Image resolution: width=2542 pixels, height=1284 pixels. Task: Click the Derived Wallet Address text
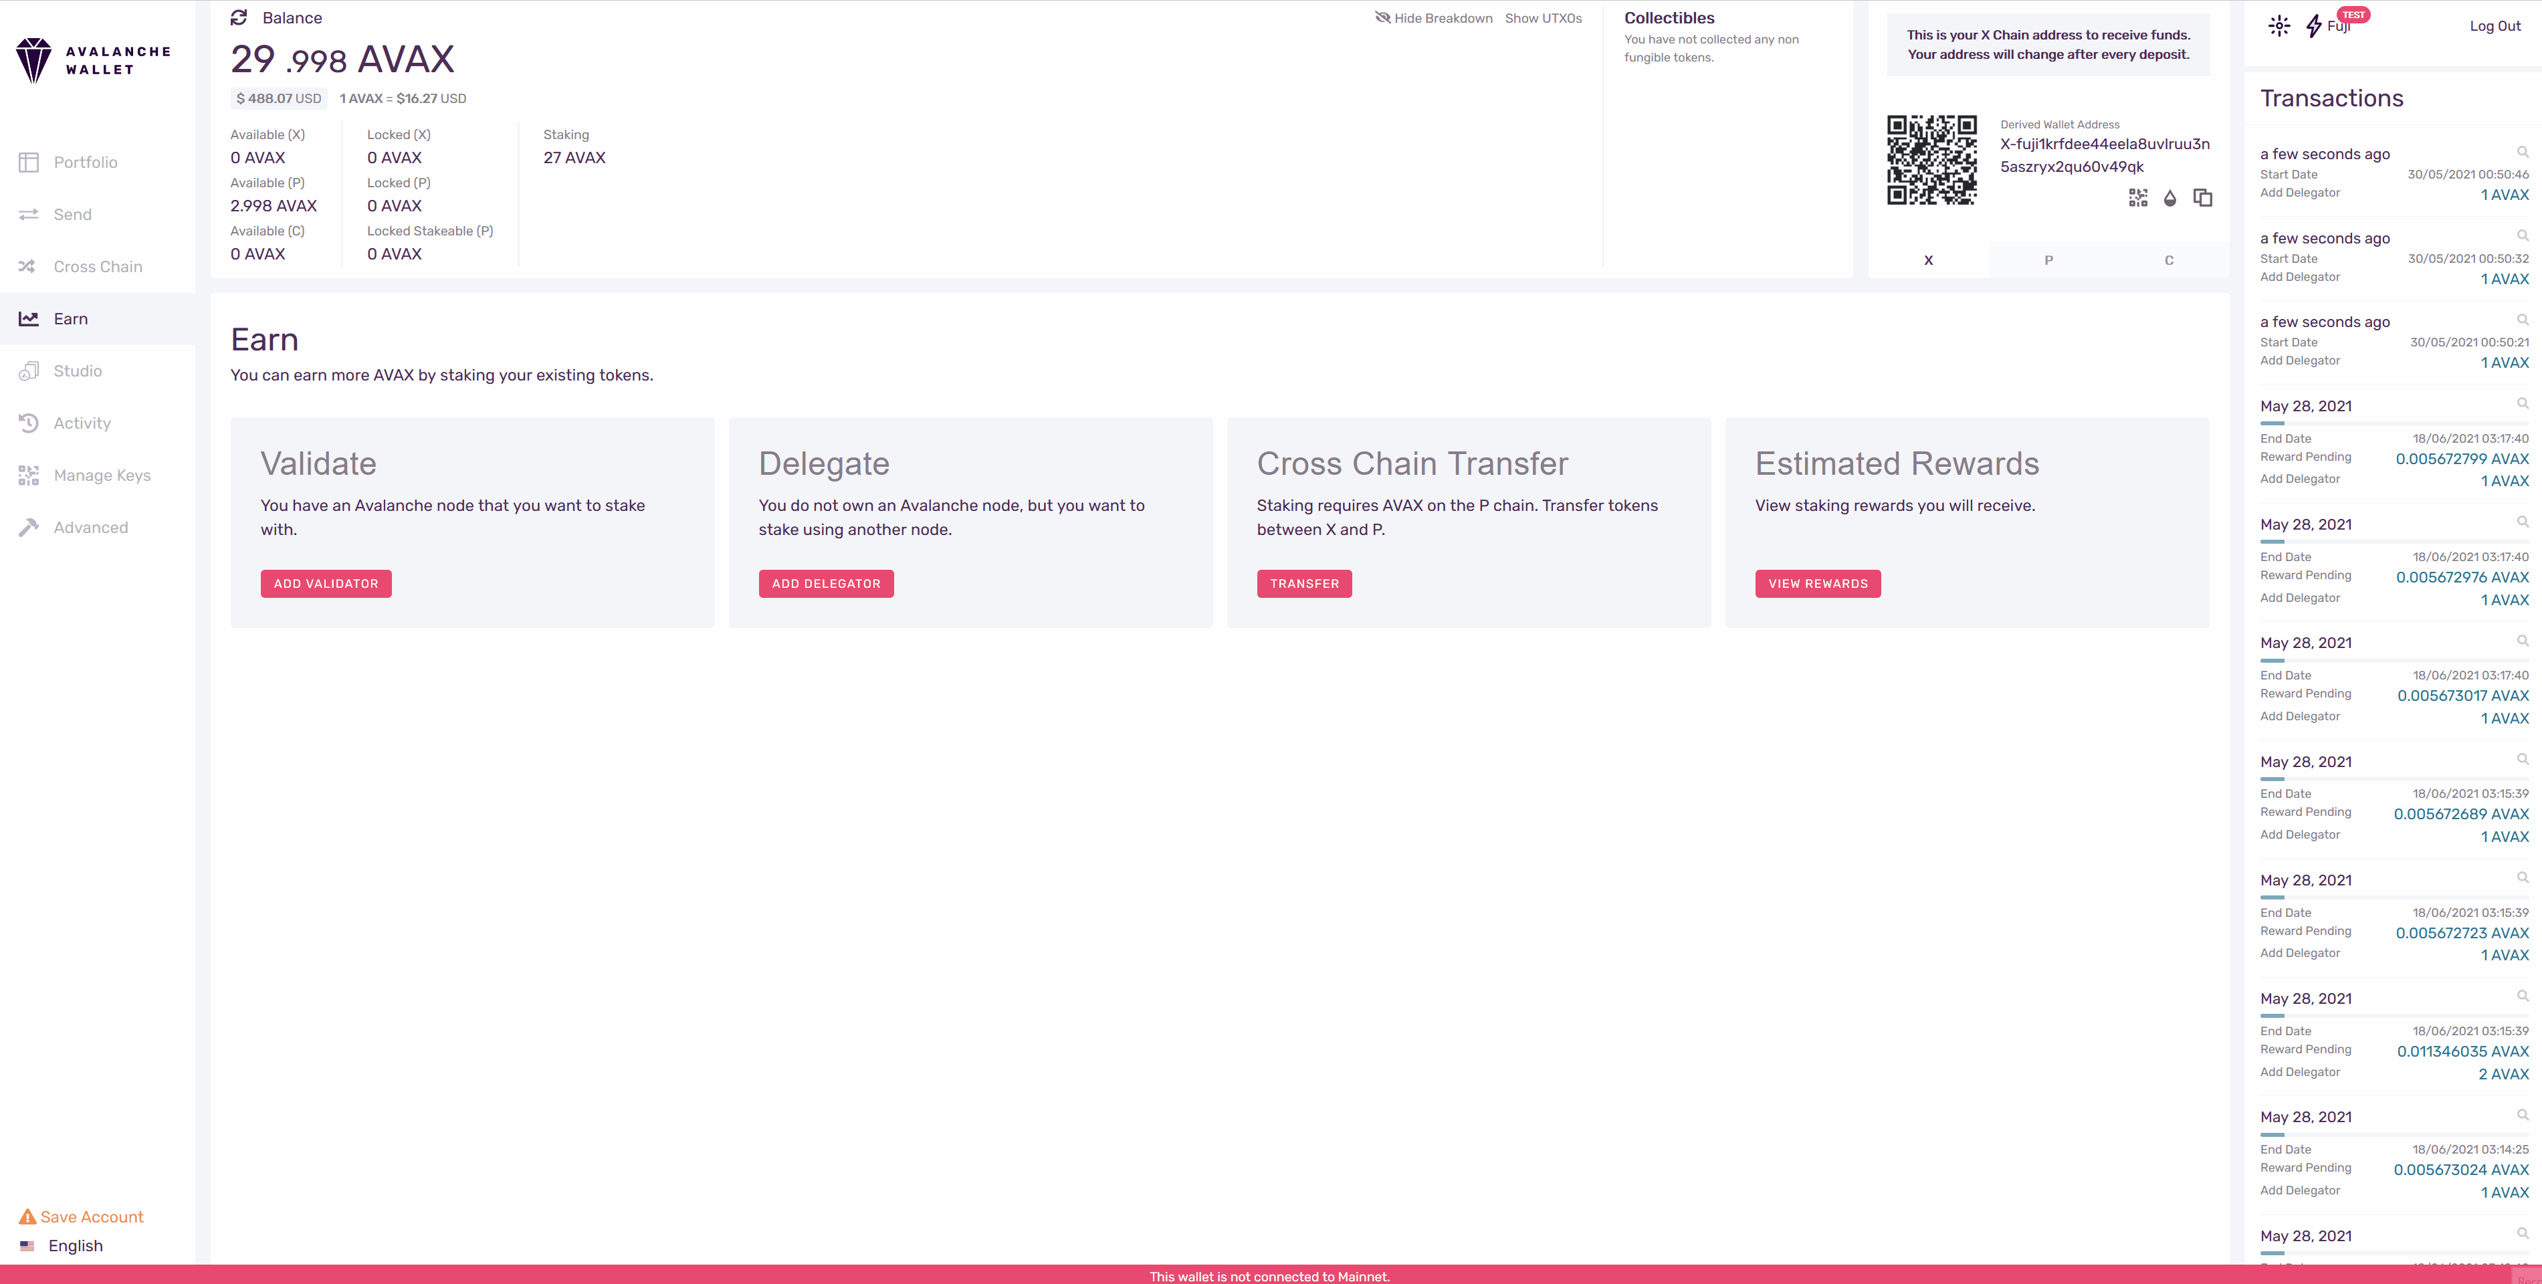click(2059, 124)
